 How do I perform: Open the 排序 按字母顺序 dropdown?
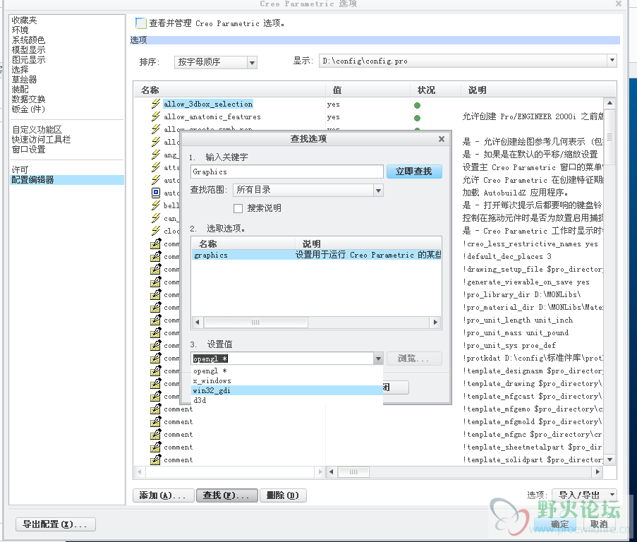253,62
